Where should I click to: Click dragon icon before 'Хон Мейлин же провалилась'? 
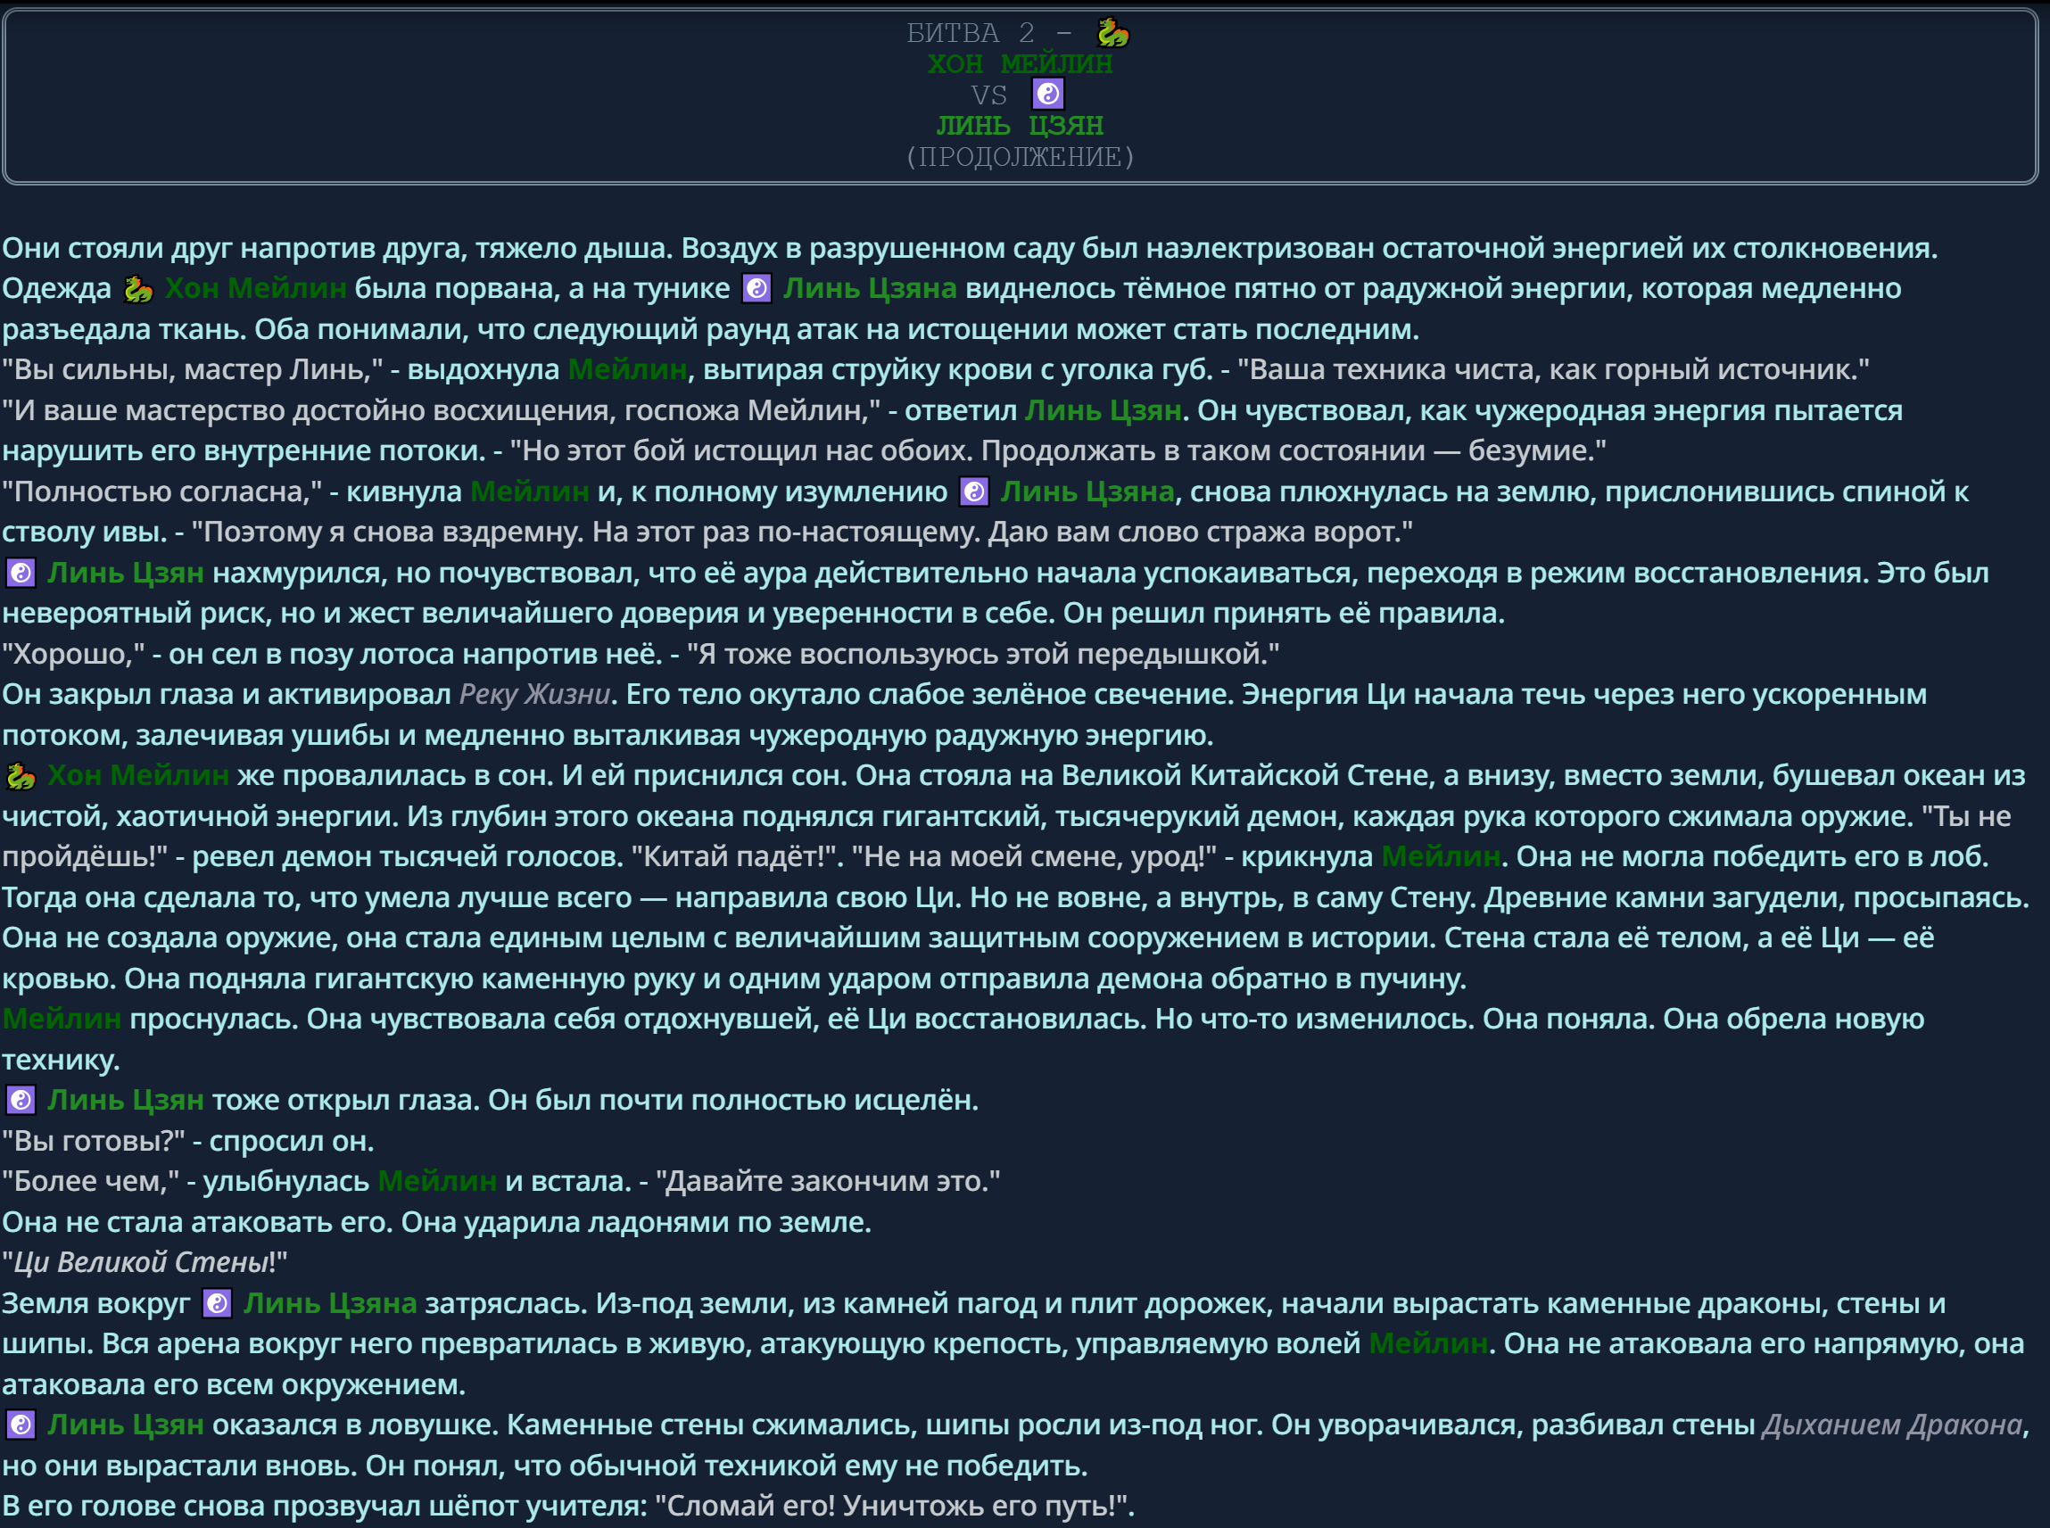21,776
